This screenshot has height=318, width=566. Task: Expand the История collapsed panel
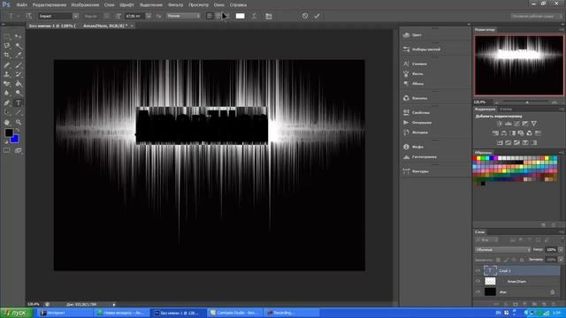coord(420,132)
